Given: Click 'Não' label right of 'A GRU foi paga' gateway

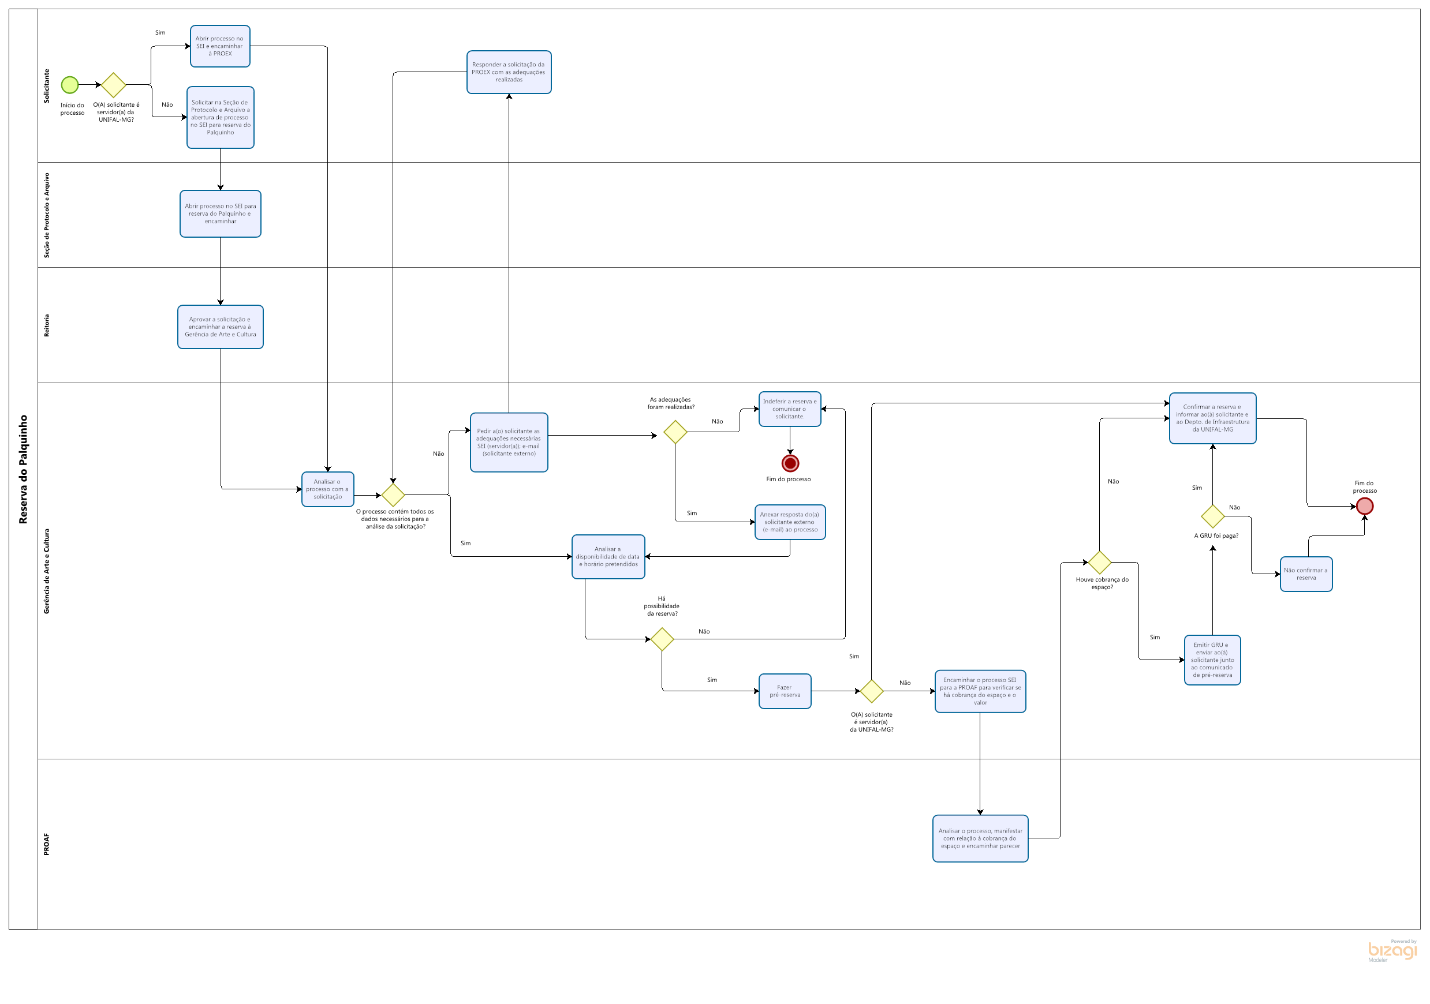Looking at the screenshot, I should (1234, 507).
